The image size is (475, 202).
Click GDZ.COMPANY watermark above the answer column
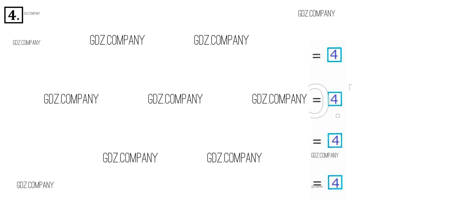[x=316, y=13]
